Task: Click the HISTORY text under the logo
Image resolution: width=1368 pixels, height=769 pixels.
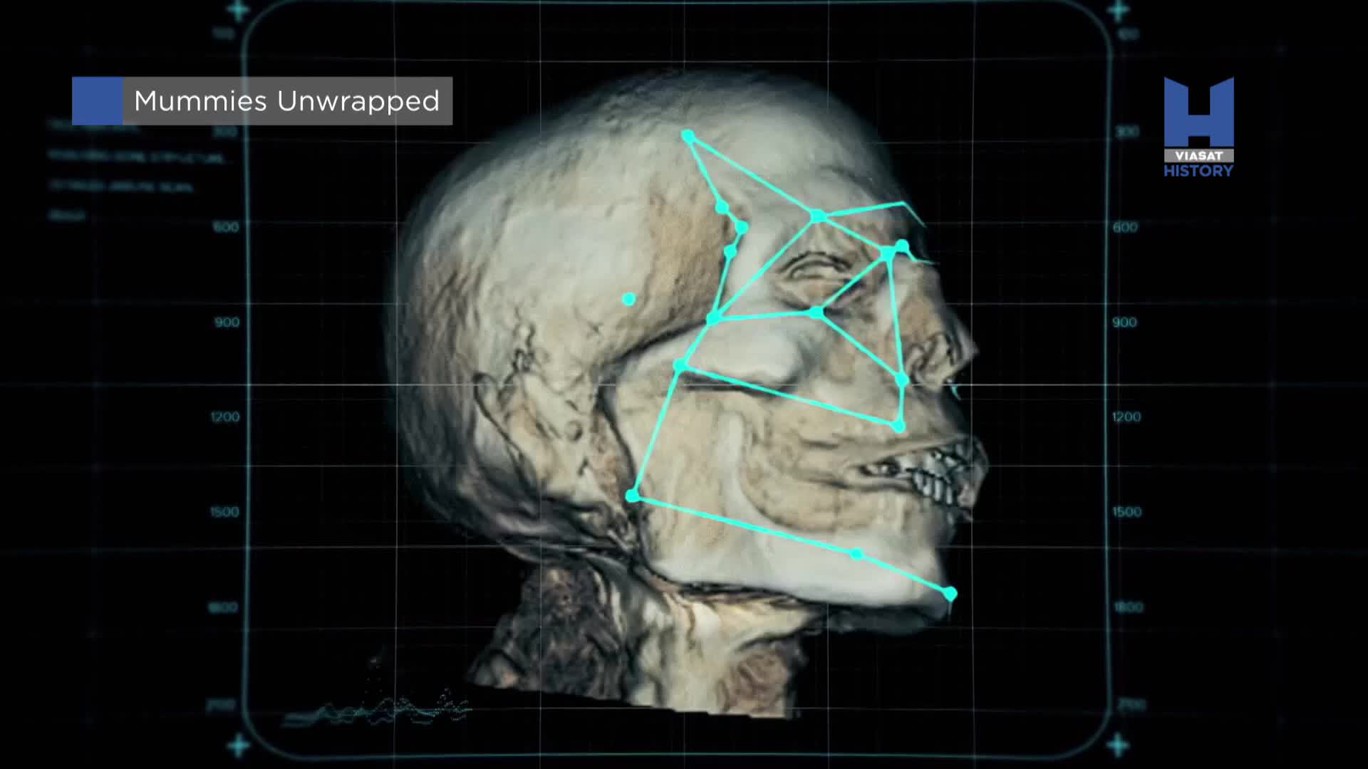Action: click(1198, 171)
